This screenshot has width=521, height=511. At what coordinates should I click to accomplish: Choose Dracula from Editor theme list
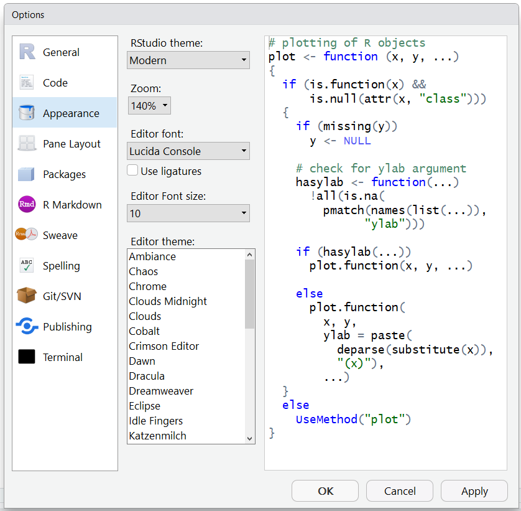click(147, 376)
